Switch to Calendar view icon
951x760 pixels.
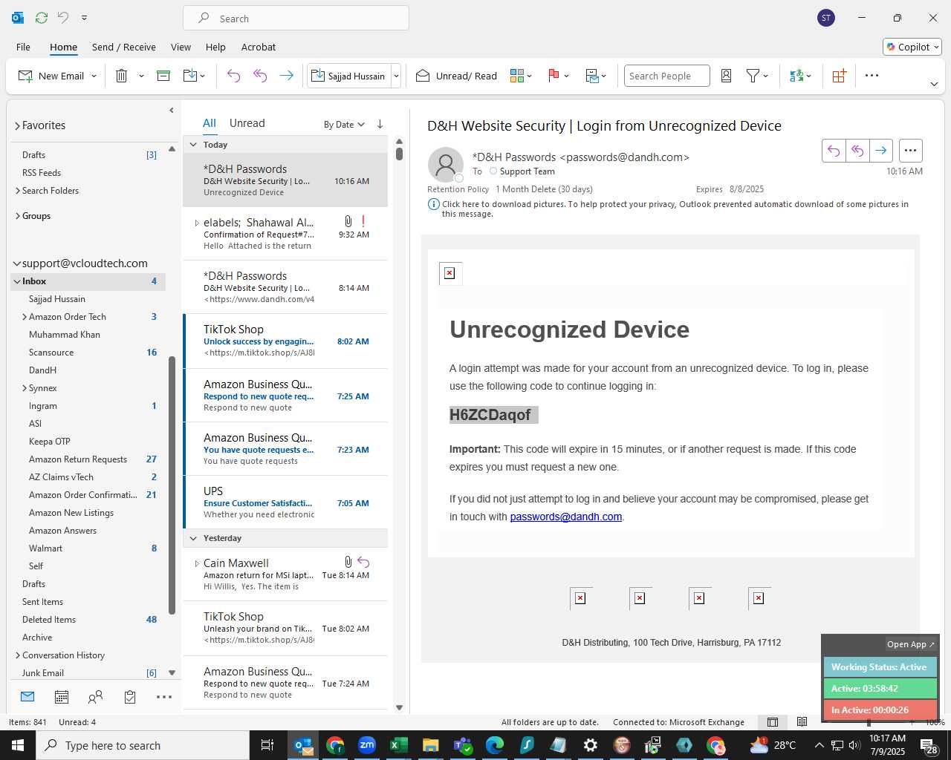coord(62,697)
